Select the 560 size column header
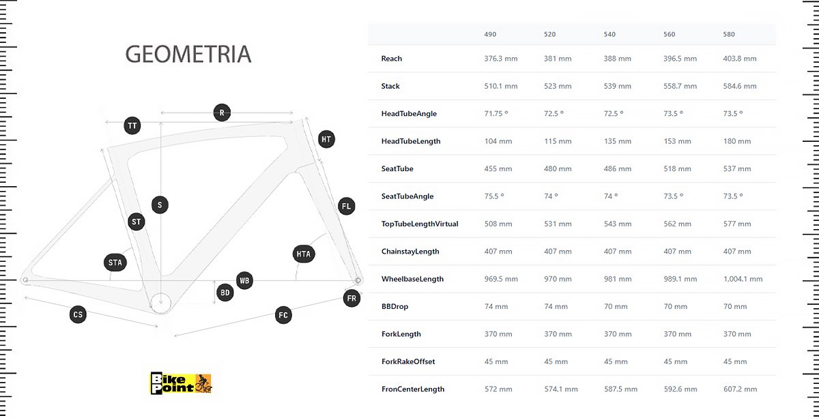 point(669,34)
